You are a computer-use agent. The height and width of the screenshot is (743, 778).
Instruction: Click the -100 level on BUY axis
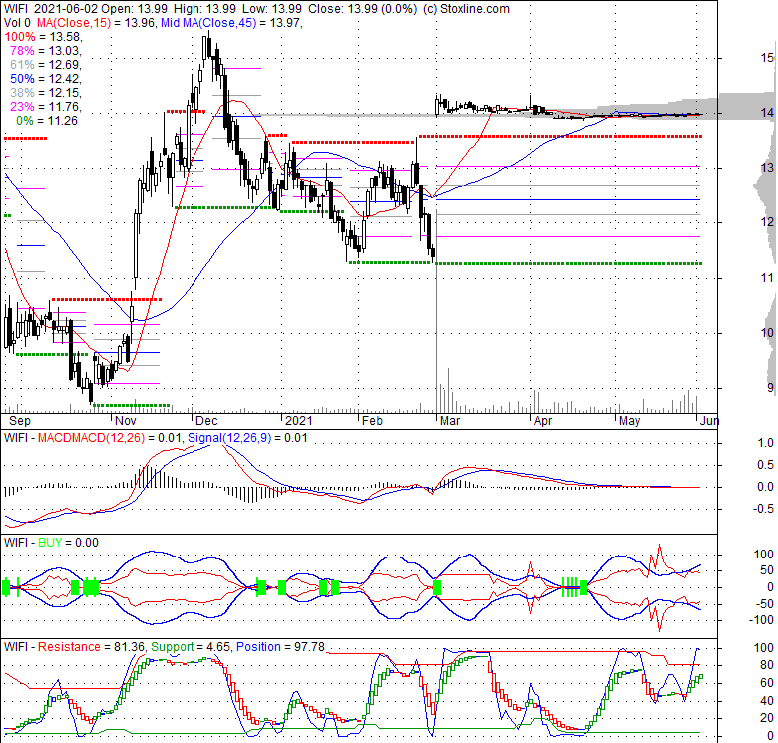[763, 620]
